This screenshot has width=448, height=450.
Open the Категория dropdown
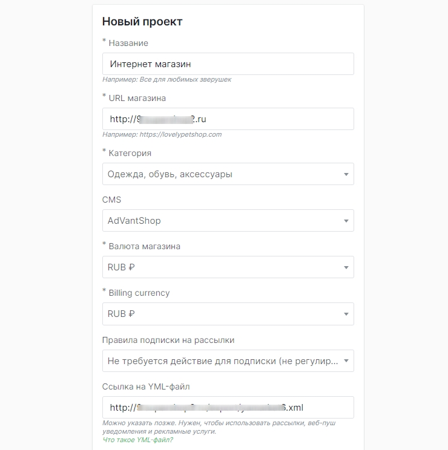pos(228,174)
